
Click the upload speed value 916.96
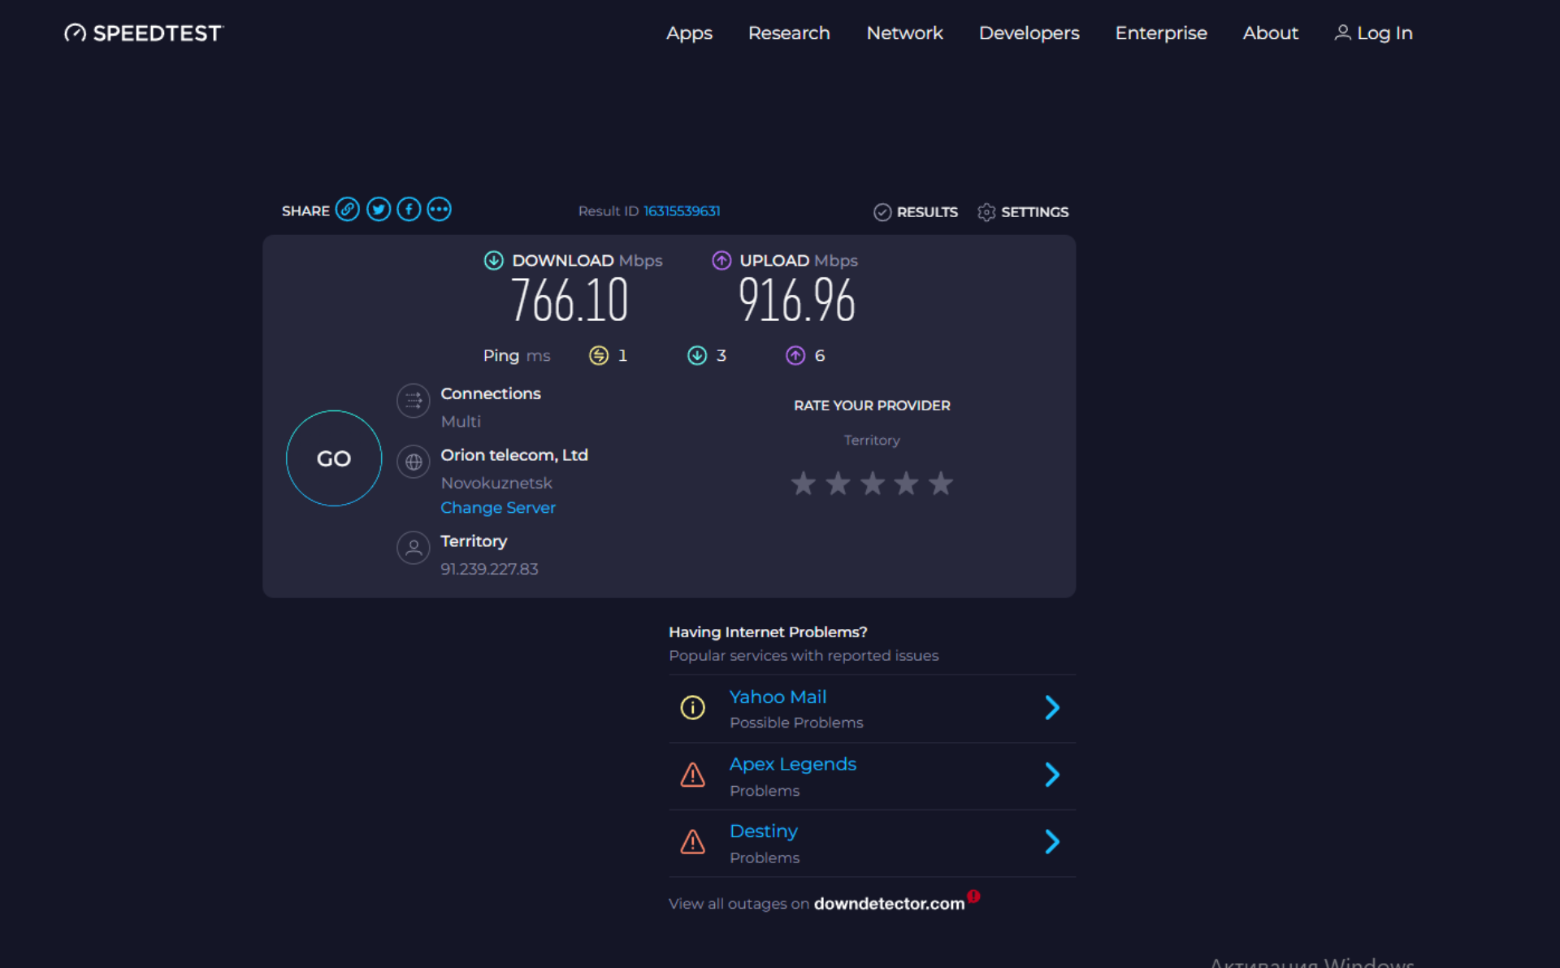797,301
